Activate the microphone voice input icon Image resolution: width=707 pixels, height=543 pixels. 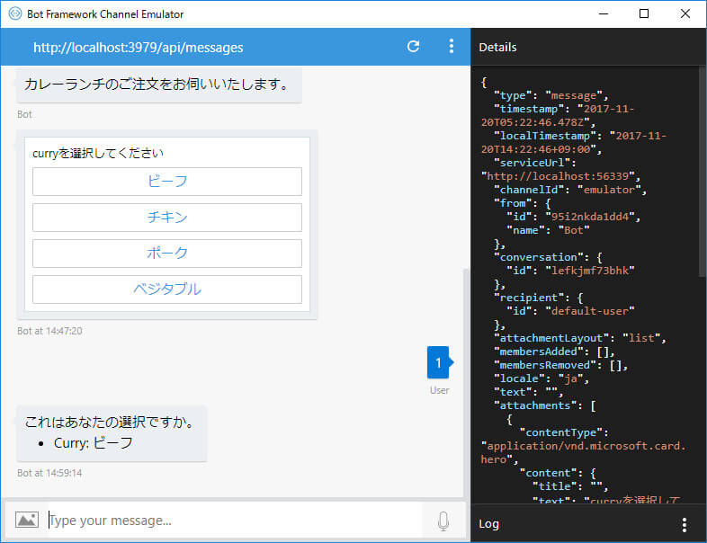pos(443,521)
